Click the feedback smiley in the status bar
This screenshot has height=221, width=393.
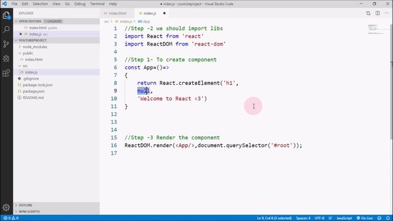379,218
